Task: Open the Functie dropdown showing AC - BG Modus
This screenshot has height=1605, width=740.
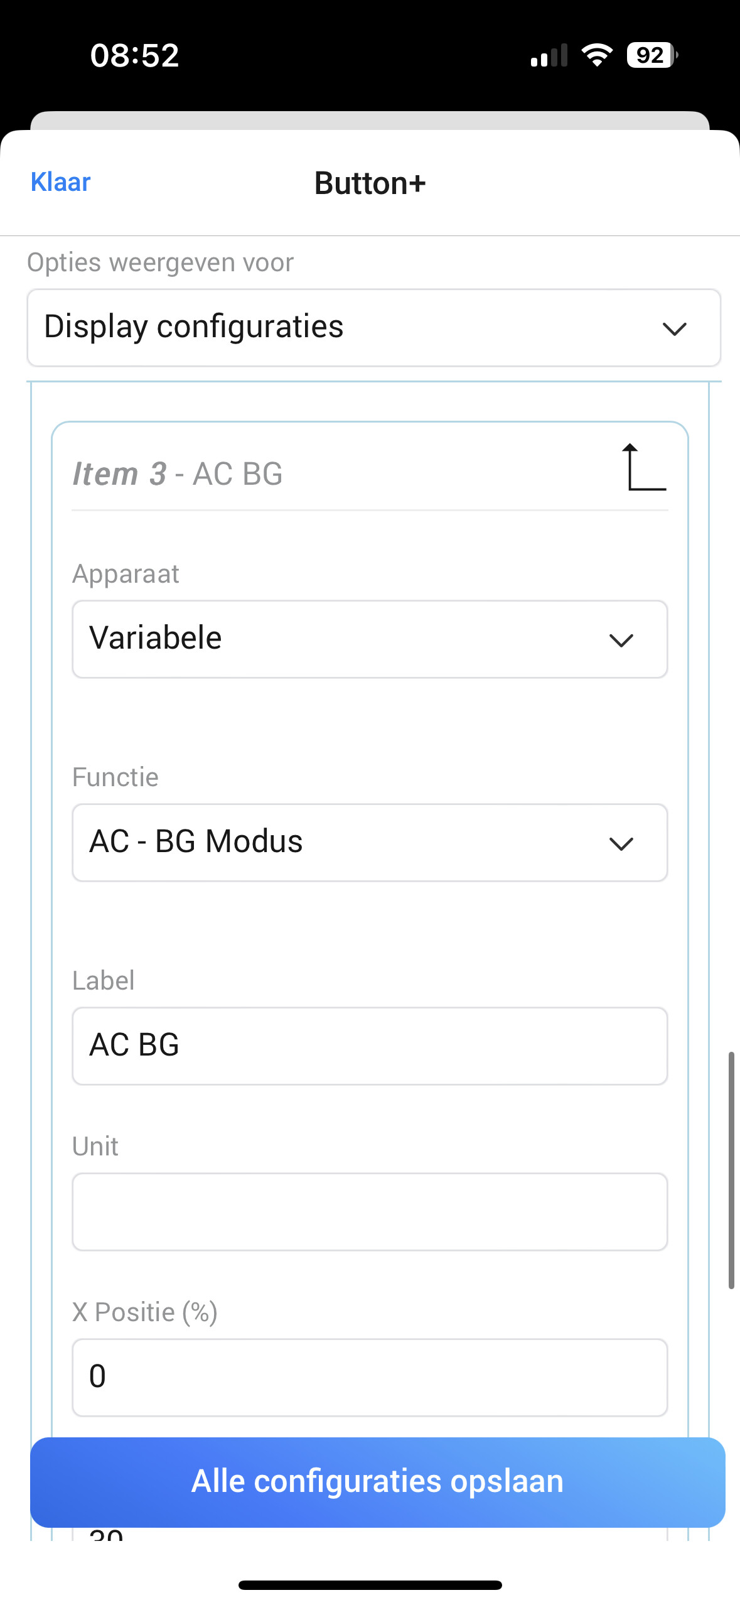Action: [370, 843]
